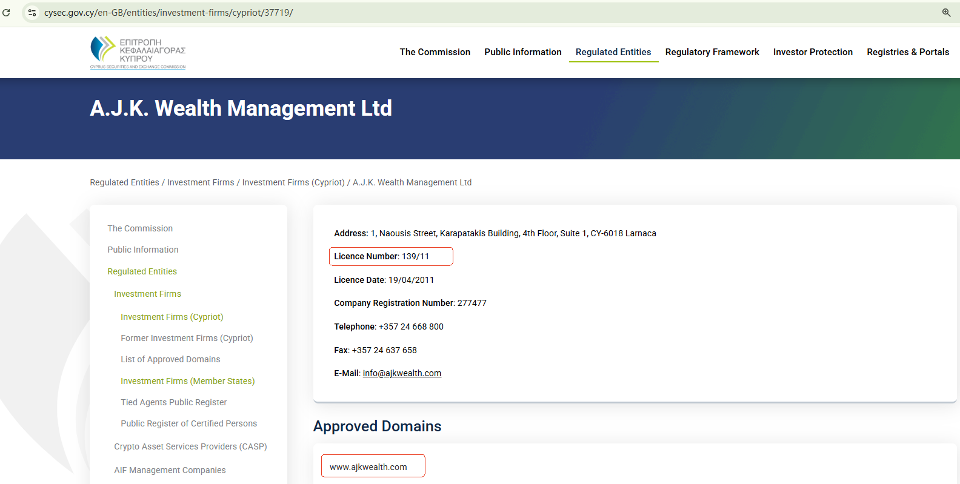Viewport: 960px width, 484px height.
Task: Click the browser address bar URL
Action: click(168, 12)
